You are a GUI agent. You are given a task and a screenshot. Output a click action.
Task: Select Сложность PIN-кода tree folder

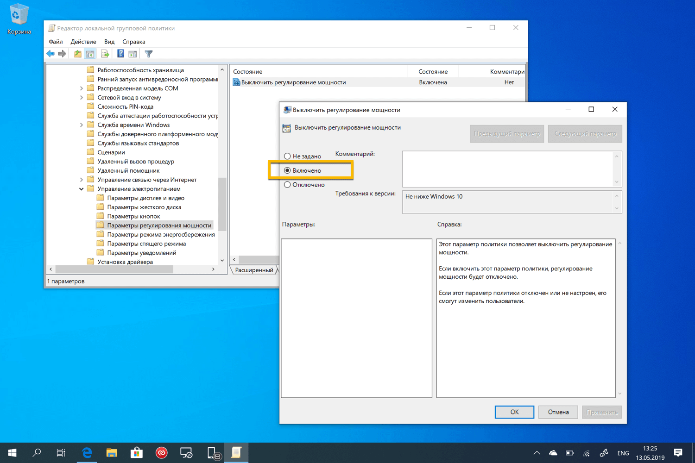125,106
